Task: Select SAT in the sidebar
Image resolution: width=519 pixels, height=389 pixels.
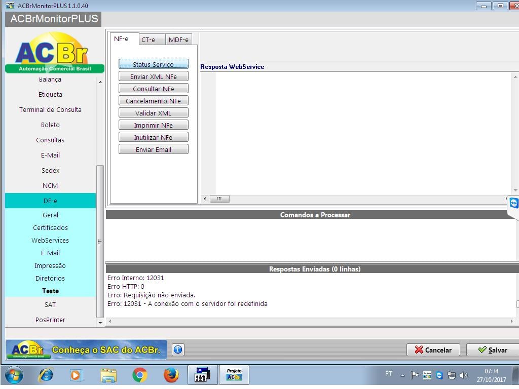Action: tap(50, 305)
